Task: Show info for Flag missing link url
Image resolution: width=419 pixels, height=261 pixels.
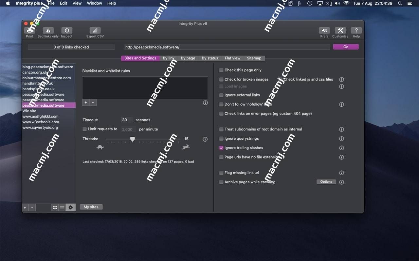Action: [x=341, y=173]
